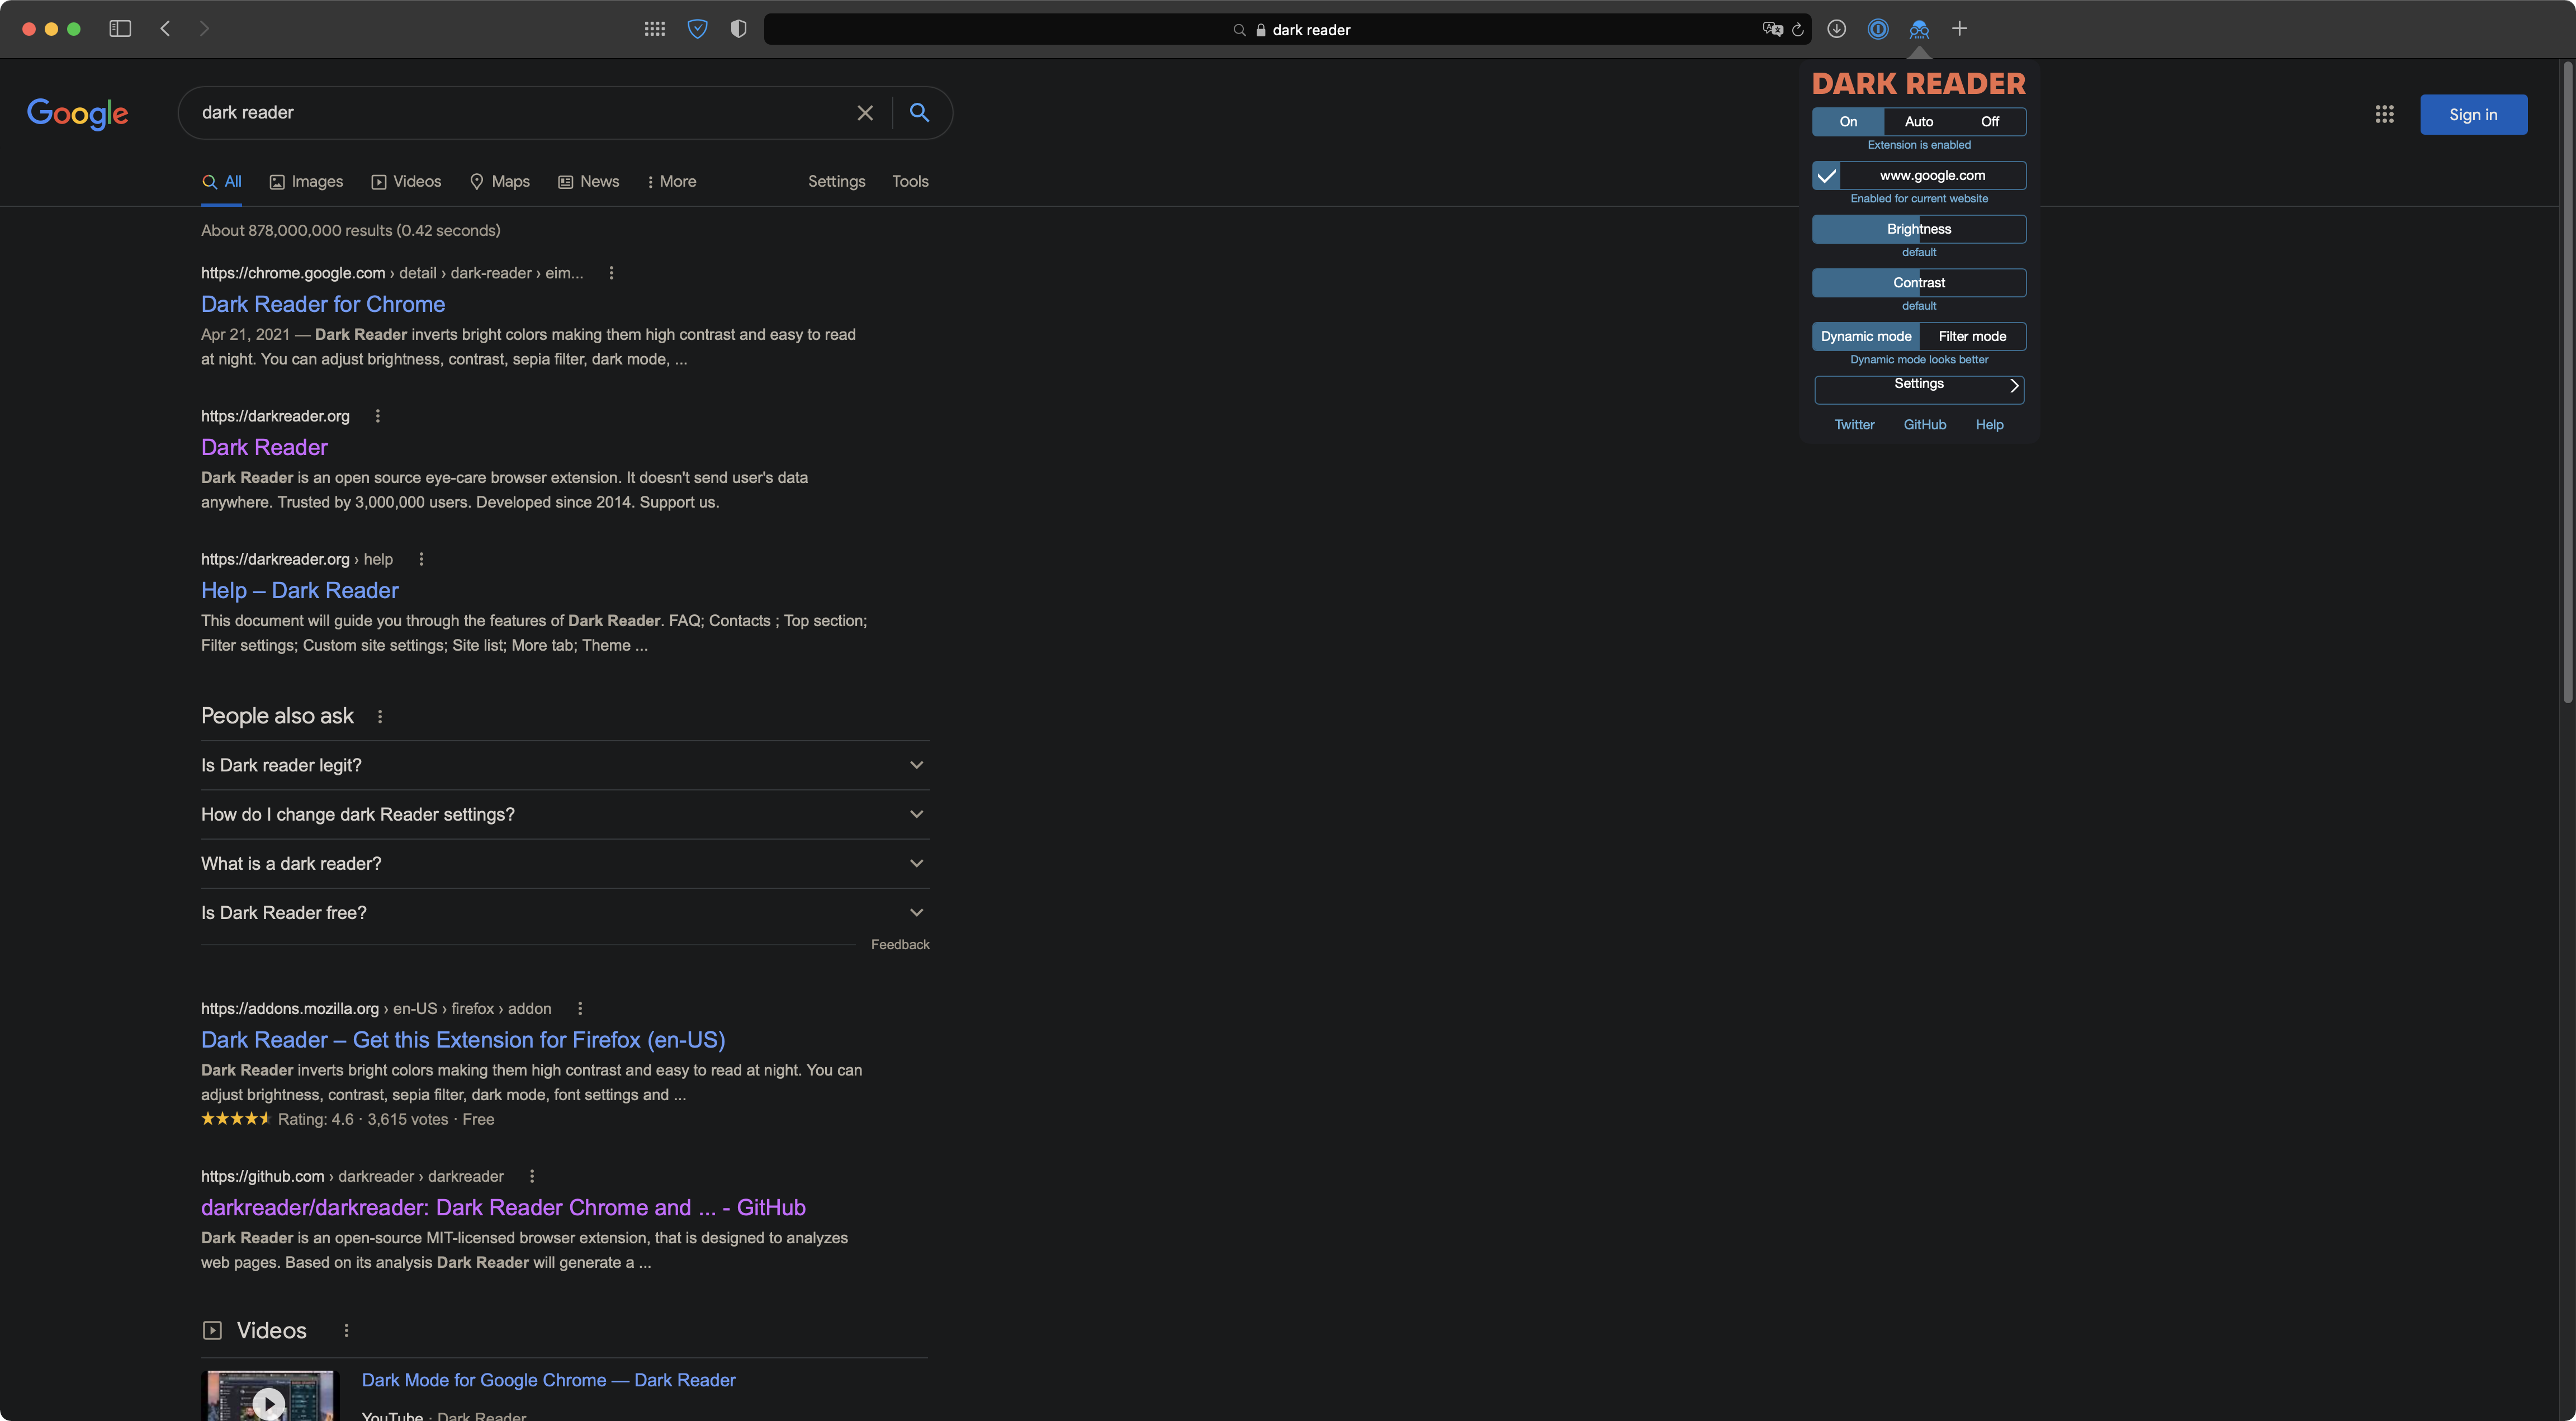Adjust the Contrast slider
This screenshot has height=1421, width=2576.
1919,283
